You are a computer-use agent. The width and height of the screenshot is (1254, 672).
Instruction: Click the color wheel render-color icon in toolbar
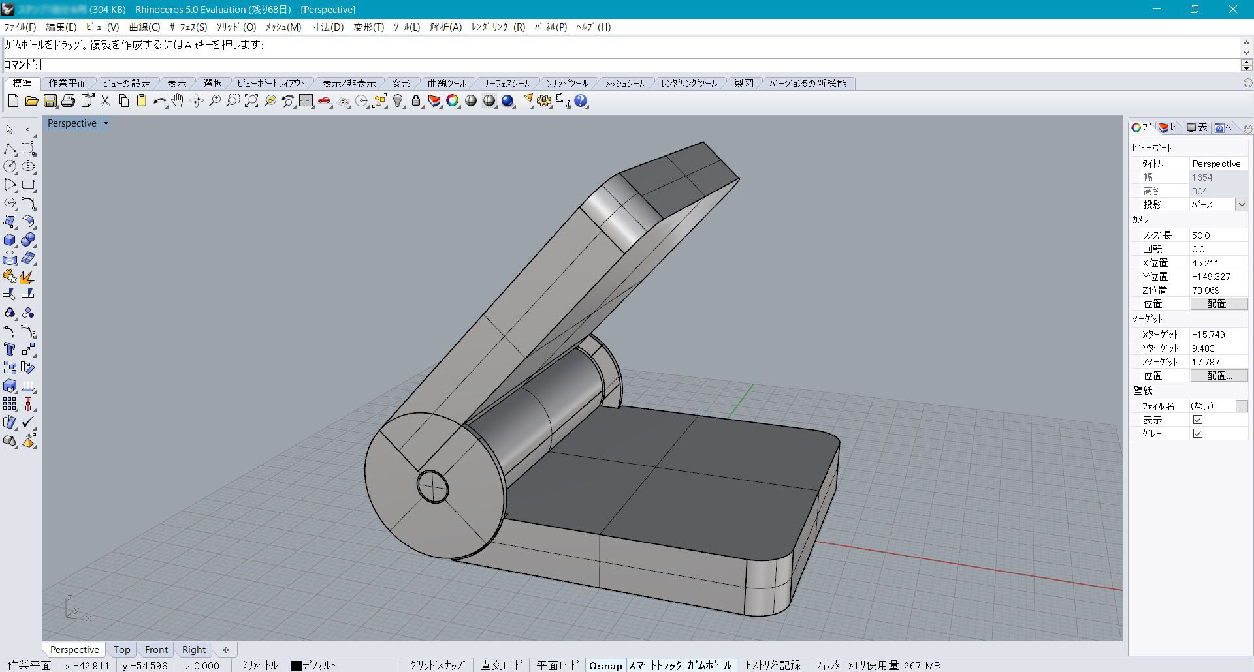tap(453, 101)
